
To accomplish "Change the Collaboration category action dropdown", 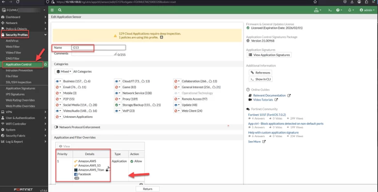I will pyautogui.click(x=177, y=81).
